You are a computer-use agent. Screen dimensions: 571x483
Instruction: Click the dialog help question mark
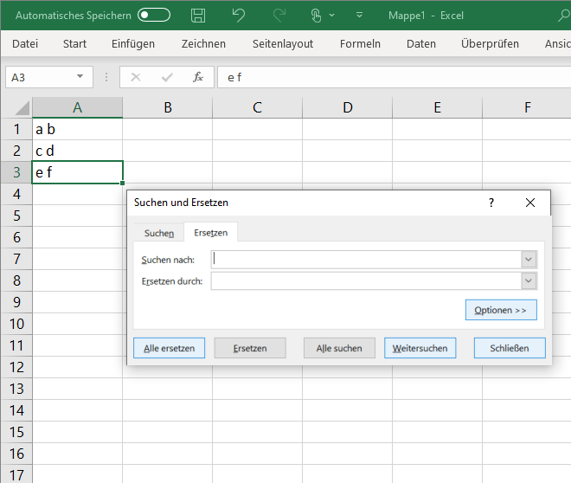tap(491, 203)
